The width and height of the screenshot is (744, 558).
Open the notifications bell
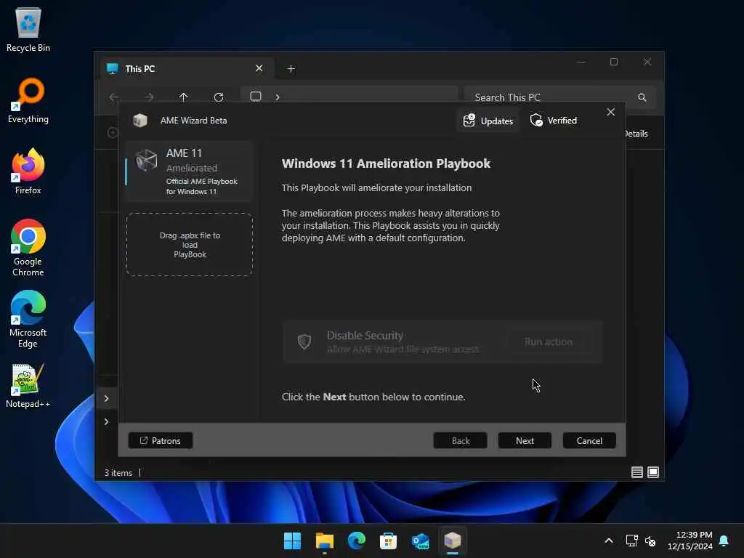pos(724,541)
